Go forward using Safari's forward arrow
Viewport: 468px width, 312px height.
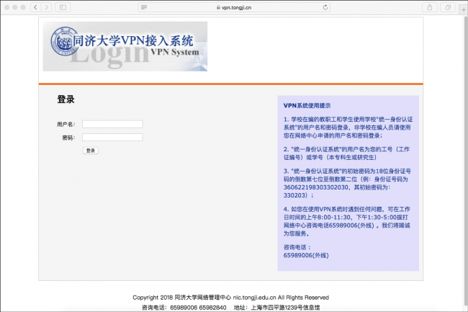[47, 7]
